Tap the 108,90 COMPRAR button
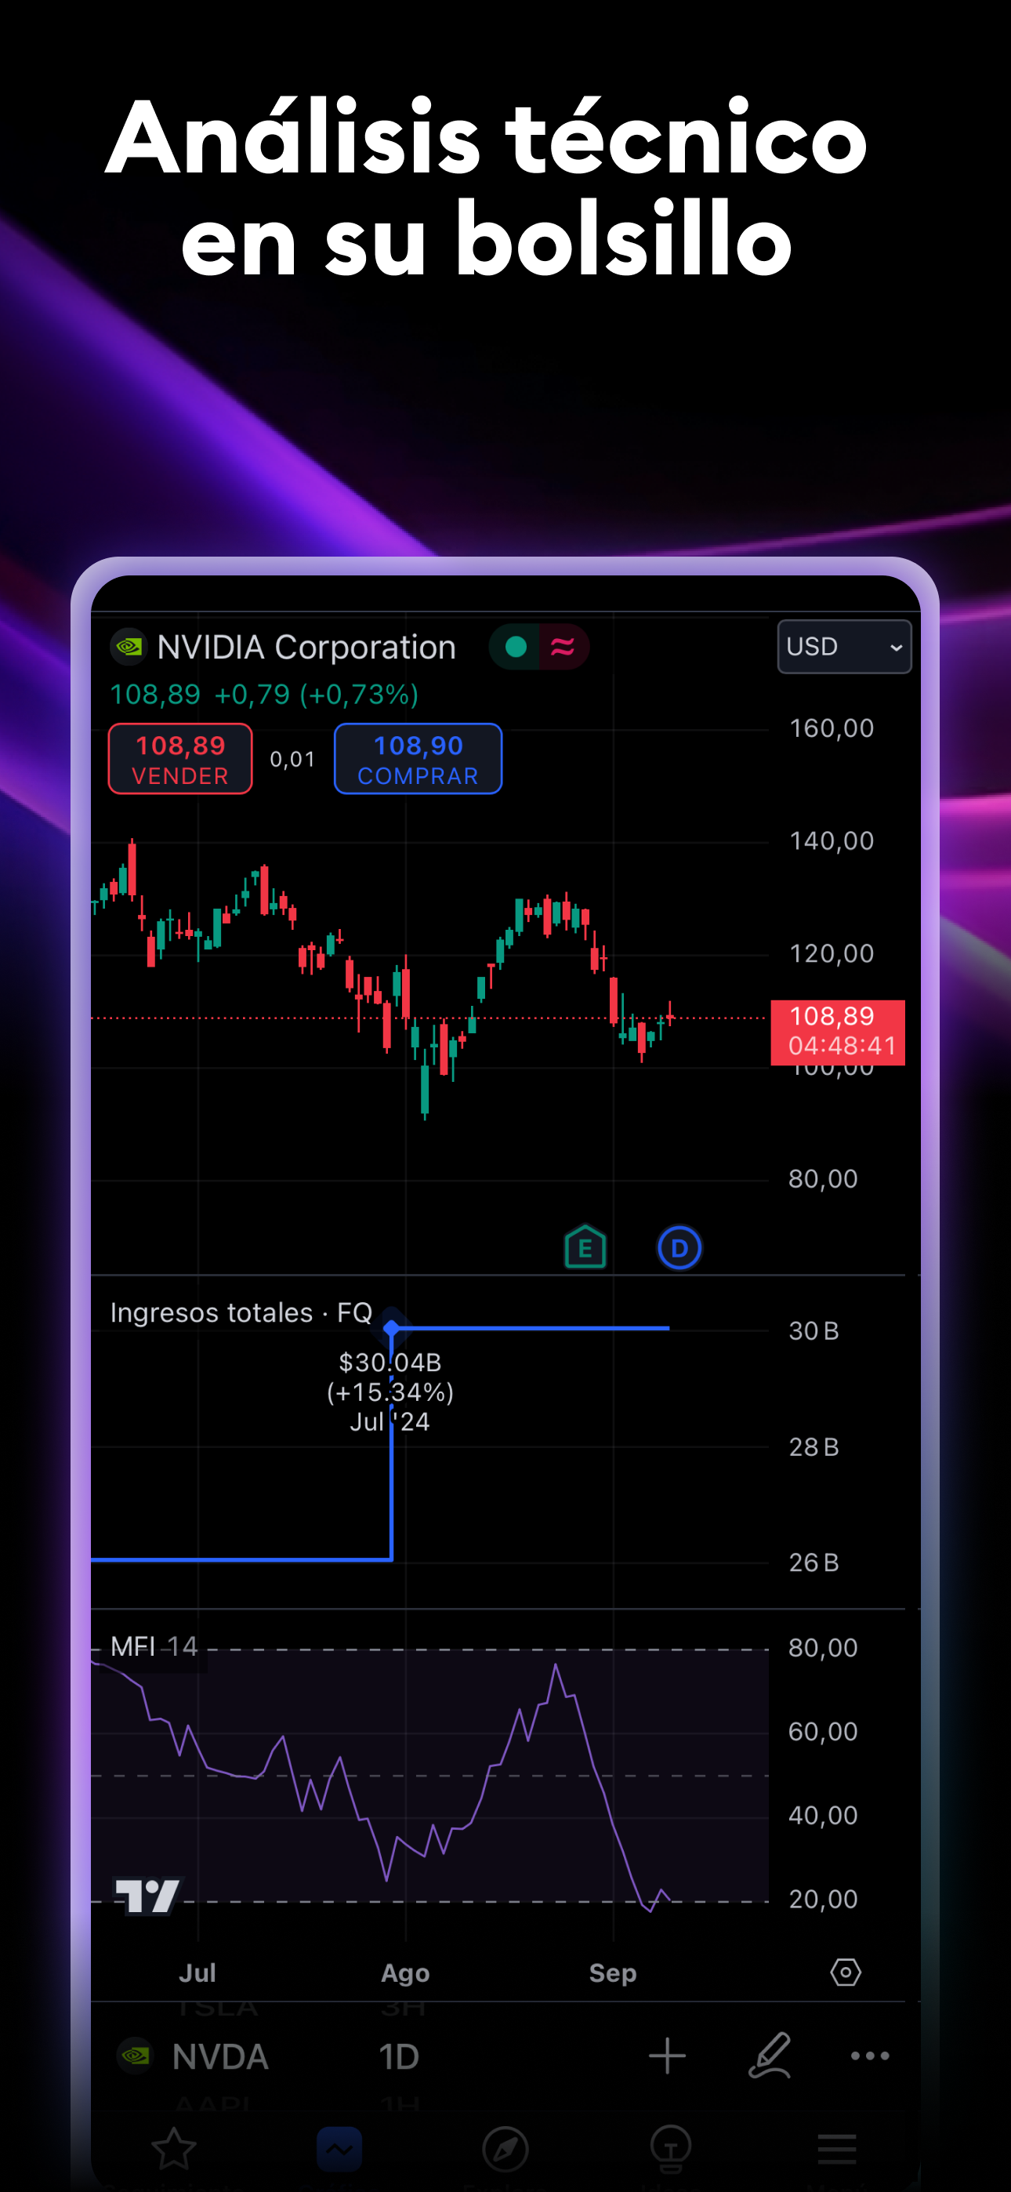The width and height of the screenshot is (1011, 2192). 418,758
